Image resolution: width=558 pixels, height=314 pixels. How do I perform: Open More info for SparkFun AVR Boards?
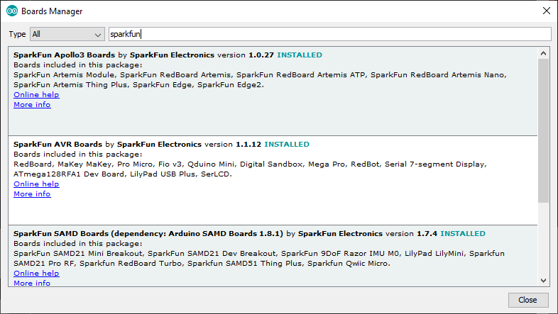pos(32,194)
